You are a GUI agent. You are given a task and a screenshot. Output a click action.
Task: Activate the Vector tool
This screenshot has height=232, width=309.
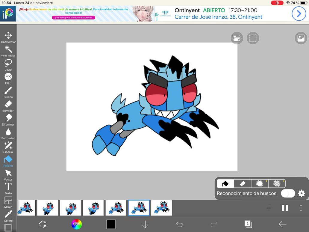8,175
